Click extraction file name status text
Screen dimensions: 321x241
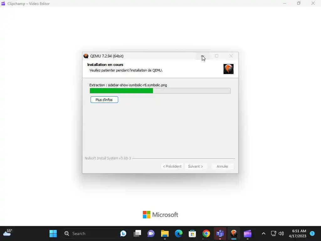pyautogui.click(x=128, y=85)
